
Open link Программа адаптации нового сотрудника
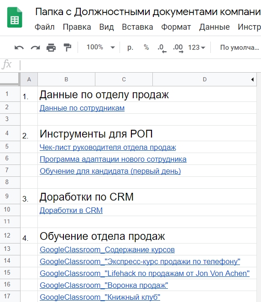pos(113,159)
